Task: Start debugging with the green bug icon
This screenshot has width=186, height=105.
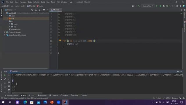Action: click(160, 6)
